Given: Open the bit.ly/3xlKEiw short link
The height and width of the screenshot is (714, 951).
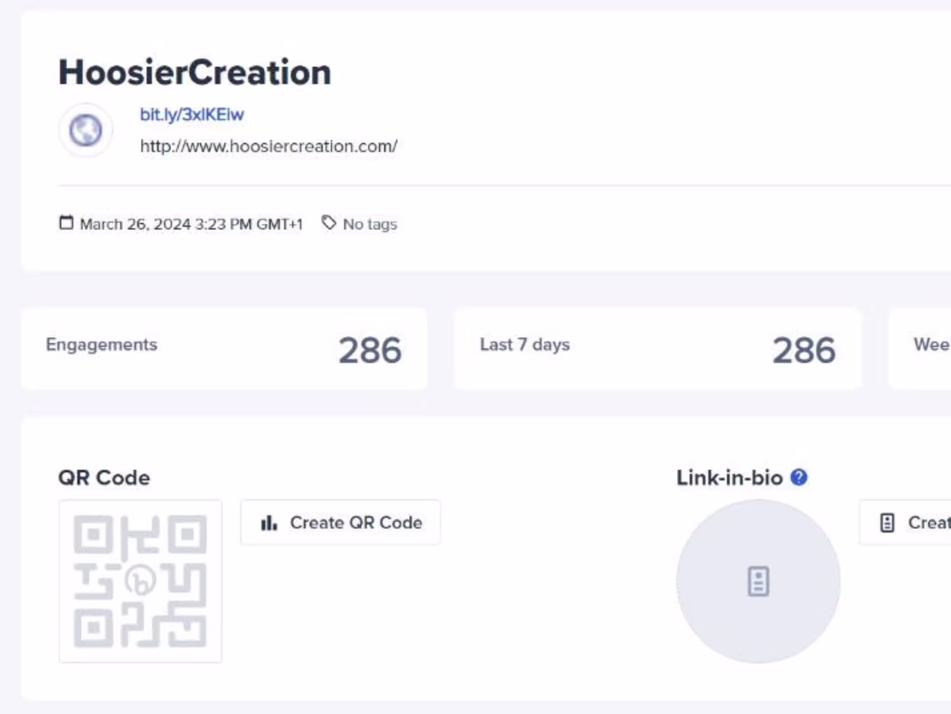Looking at the screenshot, I should [191, 115].
